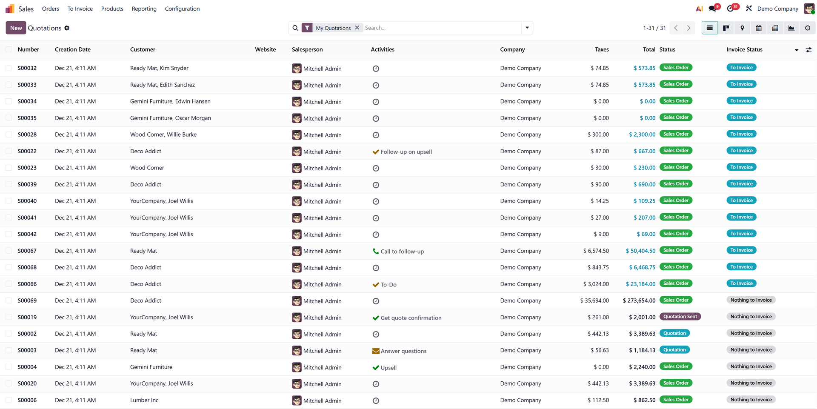Tick the checkbox on the S00069 row
Screen dimensions: 817x409
pos(9,300)
